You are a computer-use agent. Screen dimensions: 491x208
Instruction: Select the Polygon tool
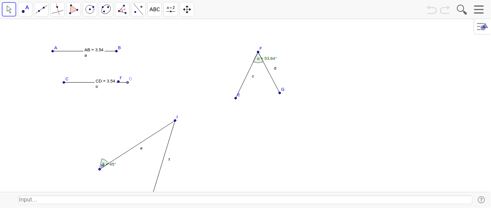74,9
